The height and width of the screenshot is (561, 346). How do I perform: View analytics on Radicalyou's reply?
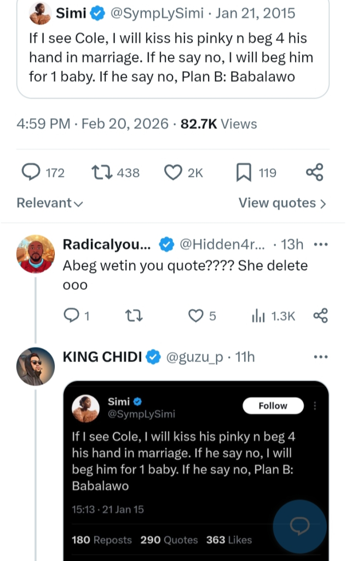coord(258,316)
